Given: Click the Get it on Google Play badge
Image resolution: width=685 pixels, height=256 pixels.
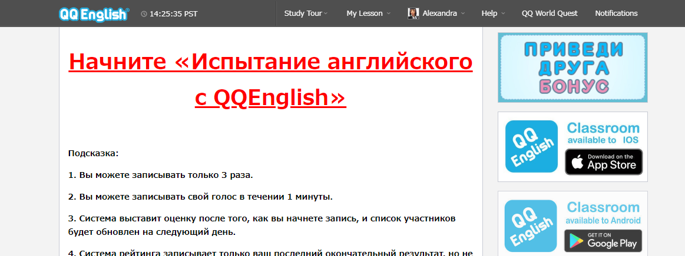Looking at the screenshot, I should tap(603, 240).
